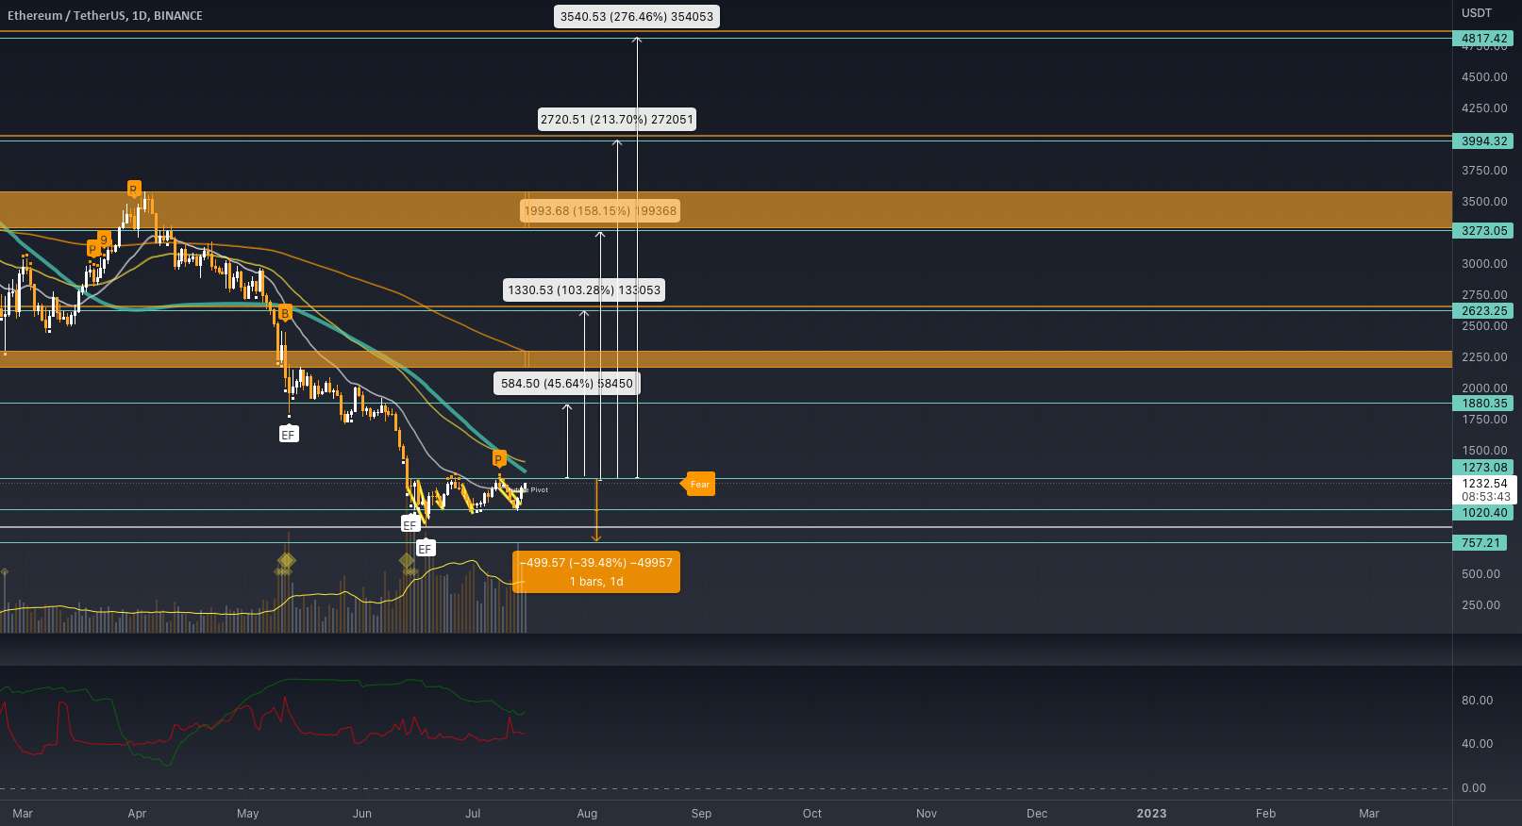Click the USDT currency label
Screen dimensions: 1522x826
1477,13
